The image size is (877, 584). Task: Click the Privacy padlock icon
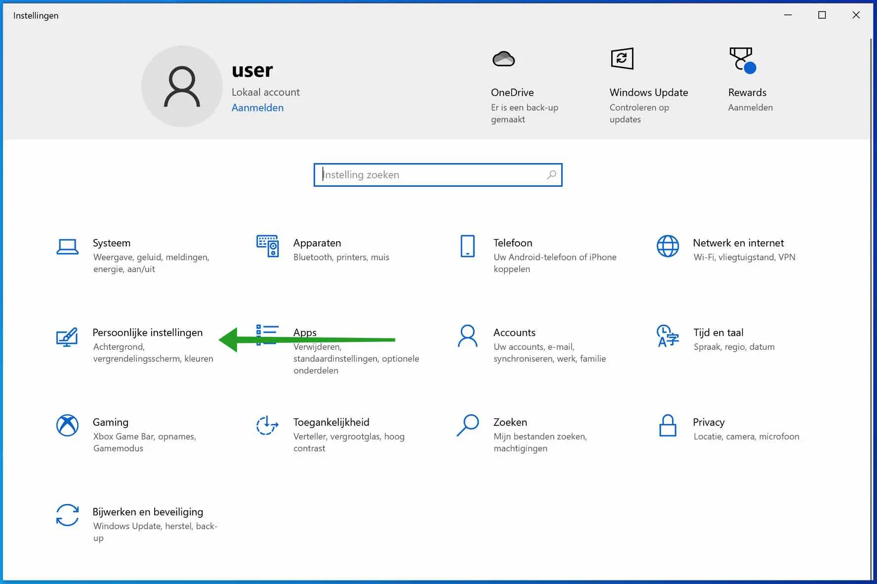(668, 425)
